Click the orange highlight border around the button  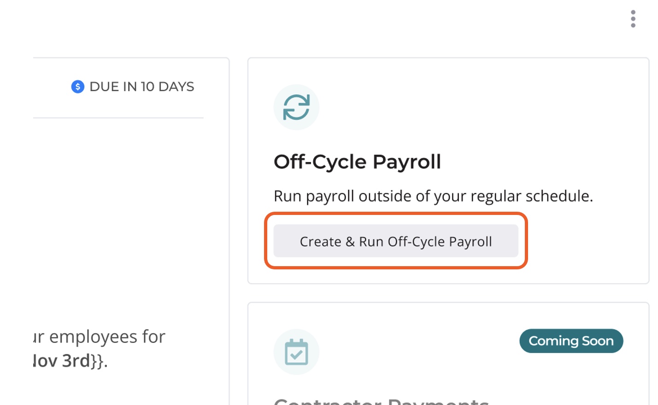(x=396, y=214)
